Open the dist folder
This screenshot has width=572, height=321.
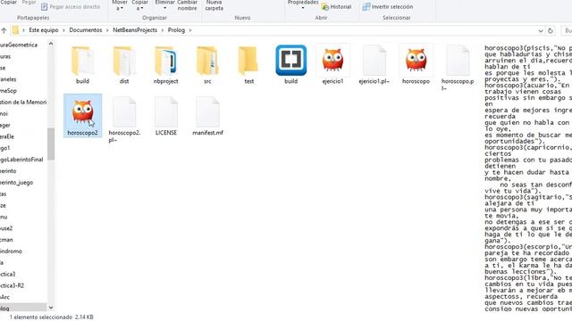pyautogui.click(x=124, y=65)
